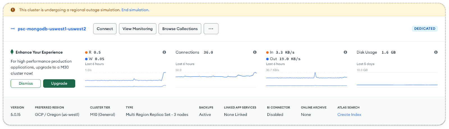The height and width of the screenshot is (129, 449).
Task: Click the MongoDB leaf icon
Action: click(x=12, y=52)
